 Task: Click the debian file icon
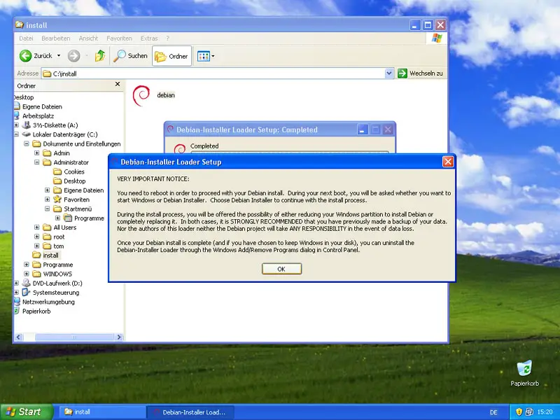141,95
